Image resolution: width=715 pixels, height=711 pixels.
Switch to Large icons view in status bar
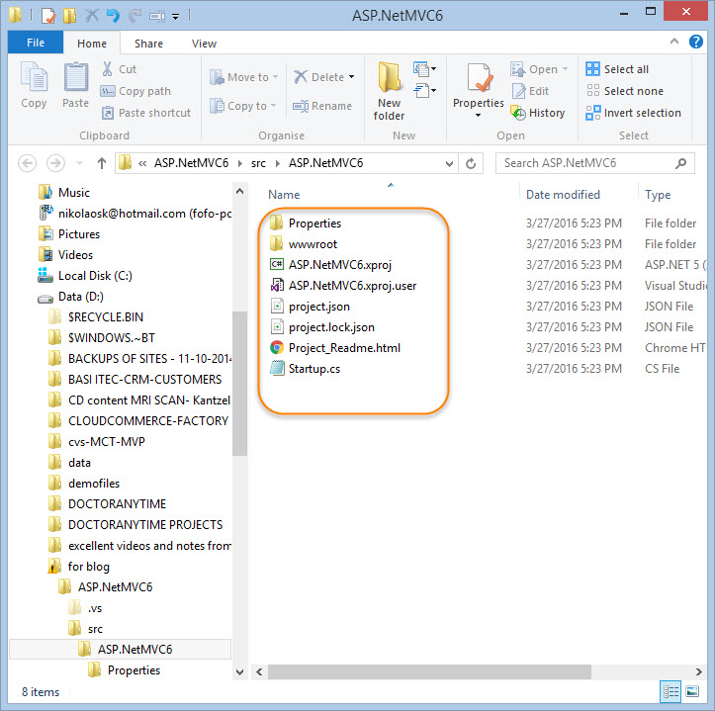pos(692,691)
